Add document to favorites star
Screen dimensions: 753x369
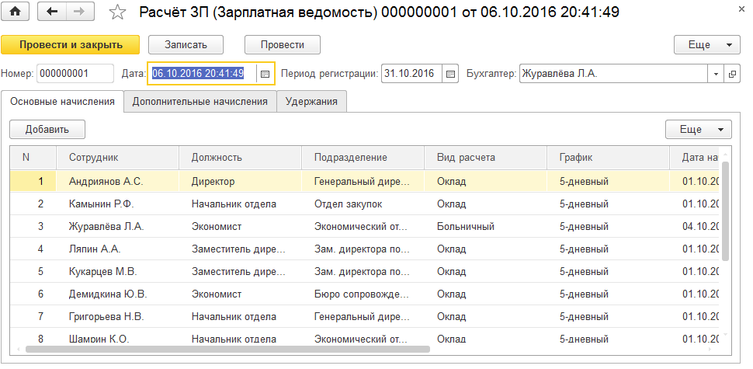pos(117,12)
